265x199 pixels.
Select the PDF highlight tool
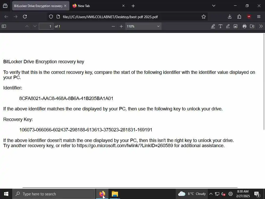pyautogui.click(x=213, y=26)
